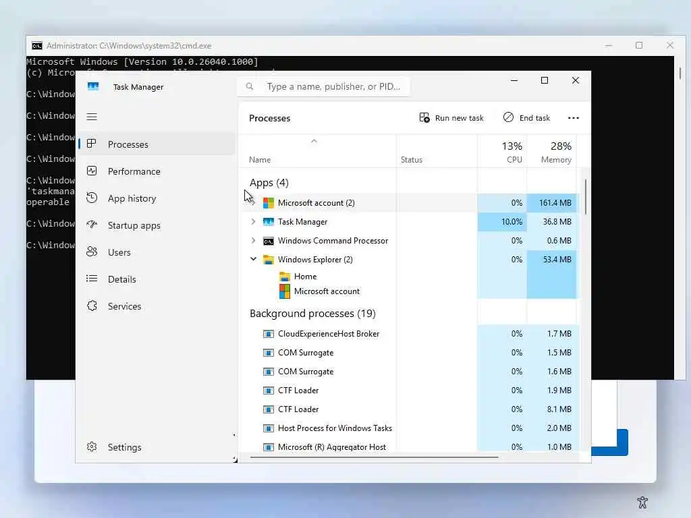The width and height of the screenshot is (691, 518).
Task: Click the Home folder icon under Windows Explorer
Action: [285, 276]
